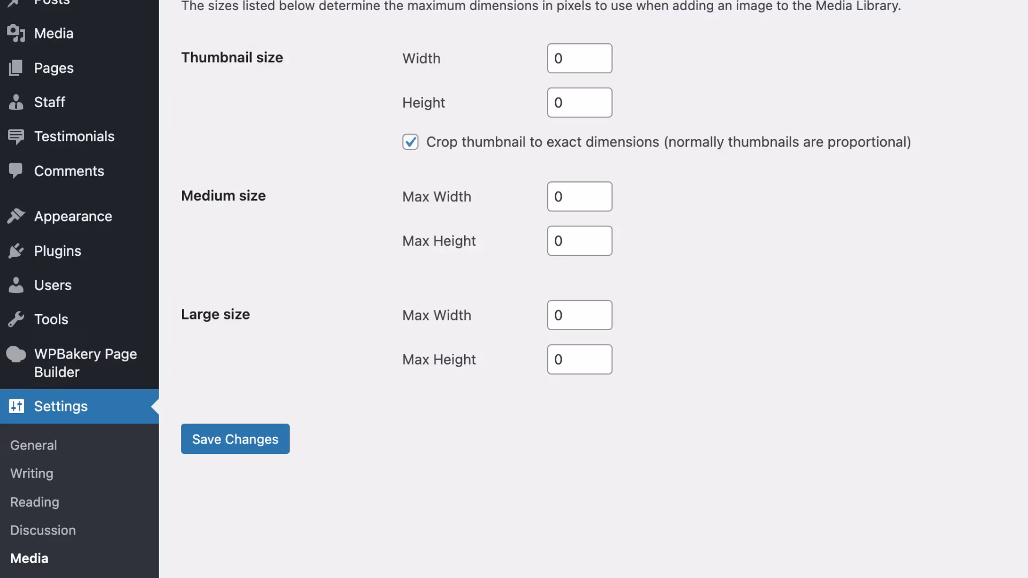Click the Testimonials speech icon
This screenshot has width=1028, height=578.
pos(16,136)
